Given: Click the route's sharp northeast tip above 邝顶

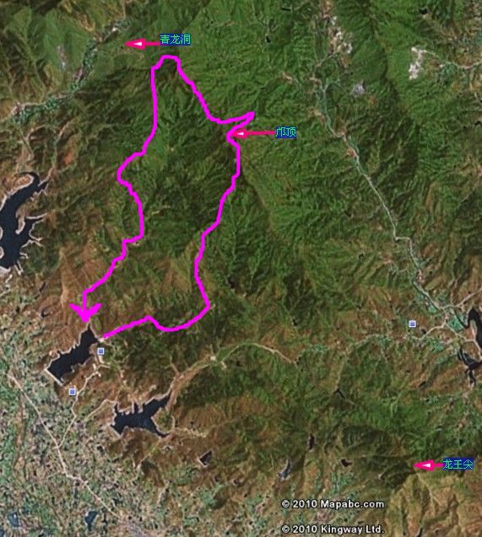Looking at the screenshot, I should tap(252, 114).
